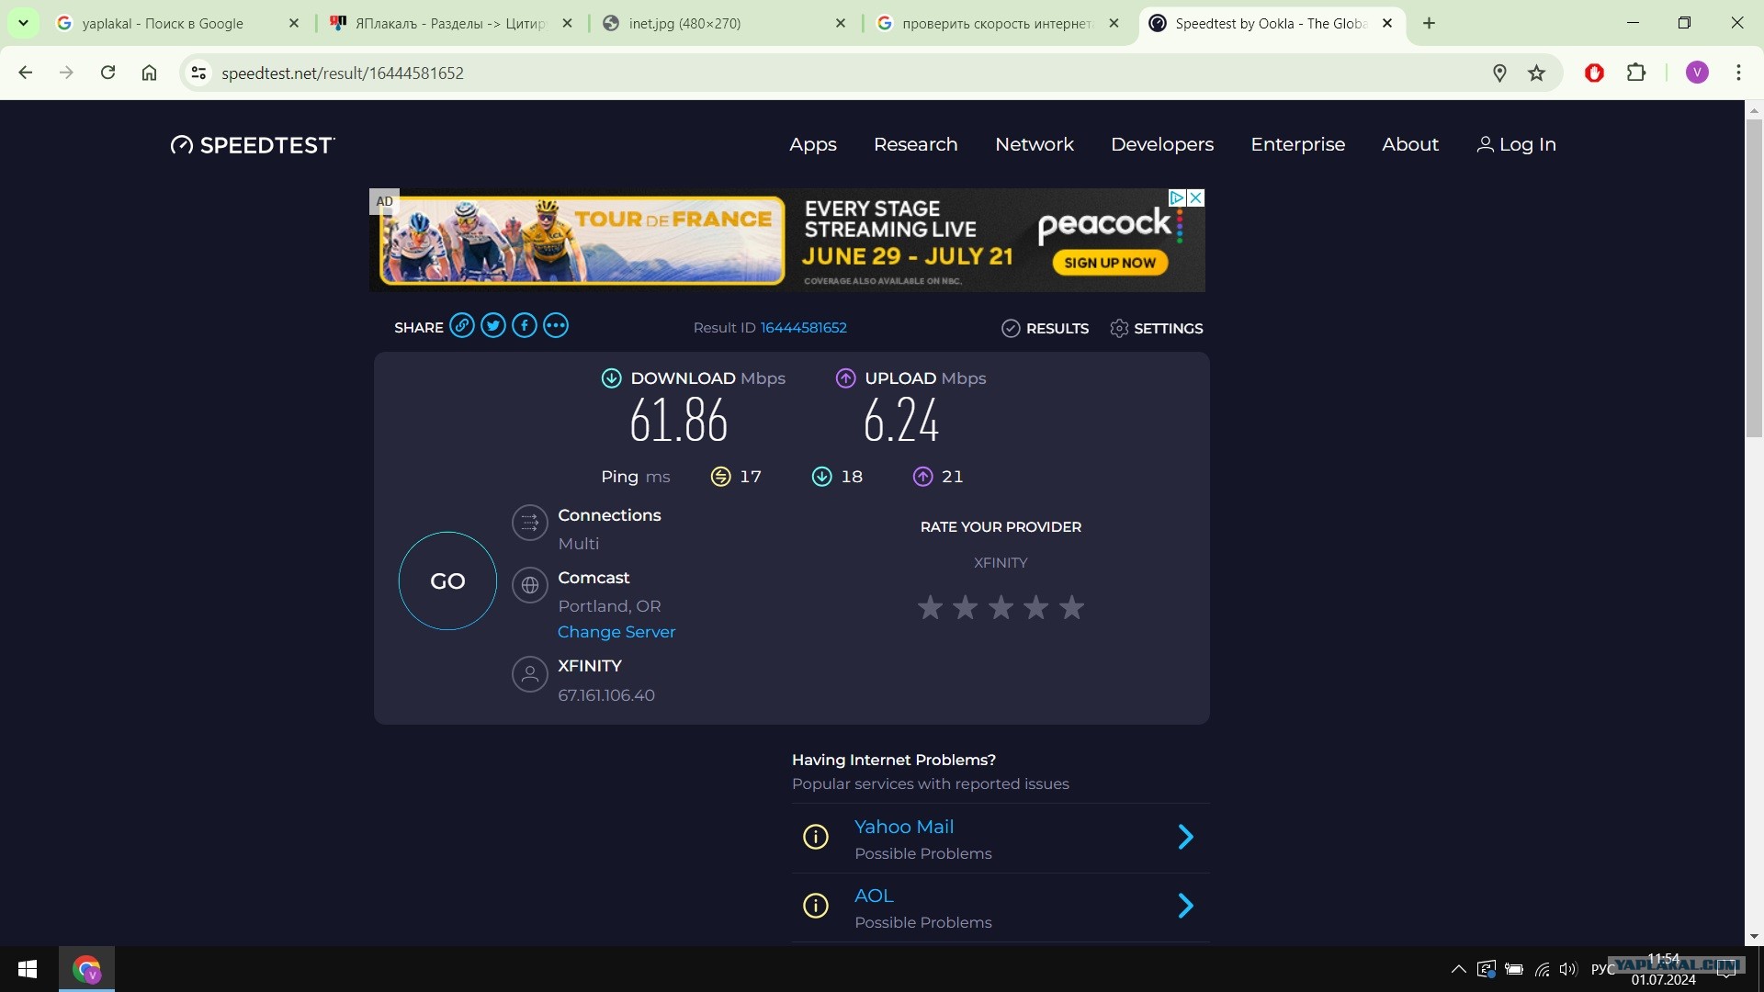Click the Speedtest logo
Screen dimensions: 1764x992
(253, 145)
